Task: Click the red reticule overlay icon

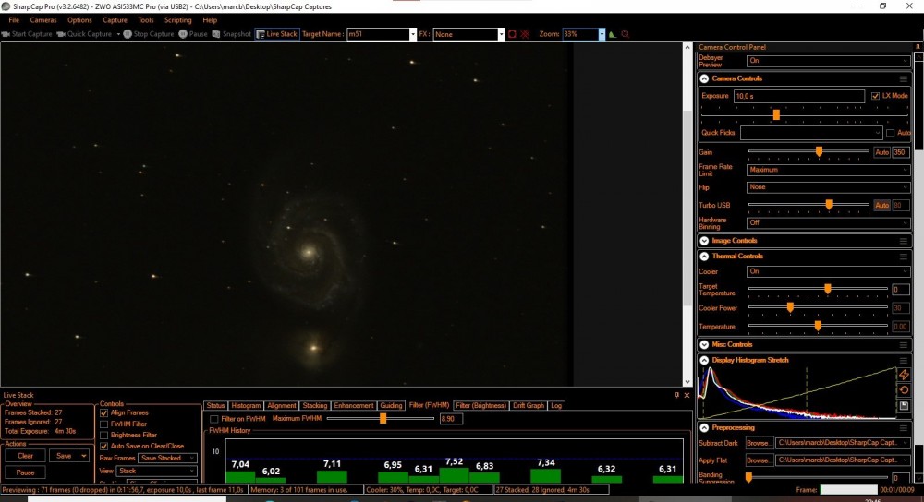Action: [525, 34]
